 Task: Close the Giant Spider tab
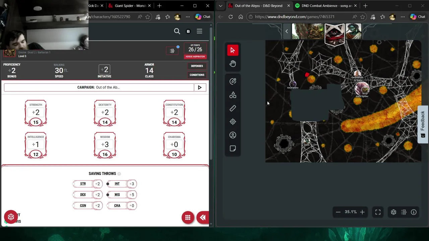click(149, 6)
